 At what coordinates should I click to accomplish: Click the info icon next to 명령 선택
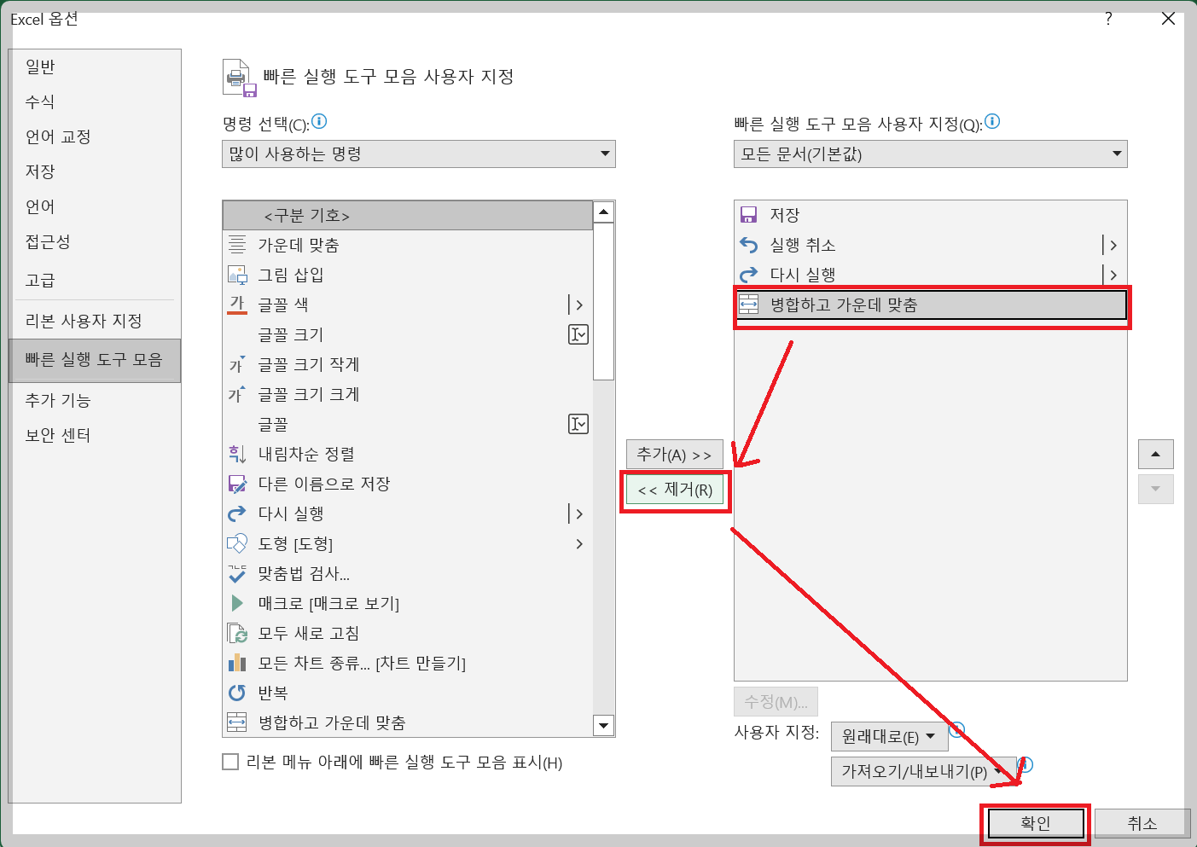point(319,121)
